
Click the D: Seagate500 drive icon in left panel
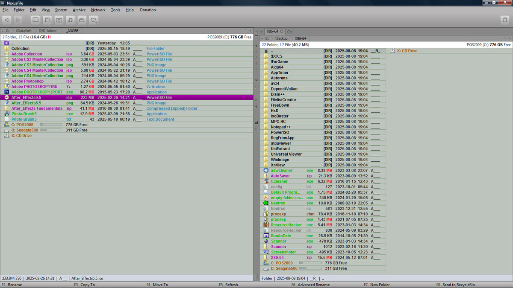[7, 130]
